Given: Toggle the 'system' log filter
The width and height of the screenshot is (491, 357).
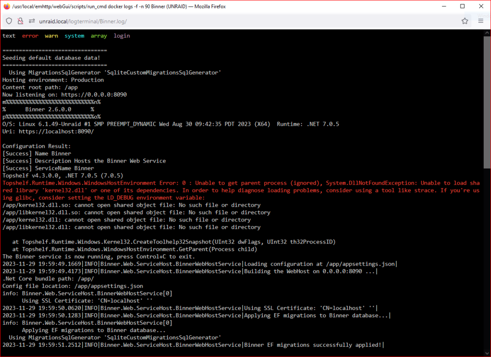Looking at the screenshot, I should click(x=74, y=36).
